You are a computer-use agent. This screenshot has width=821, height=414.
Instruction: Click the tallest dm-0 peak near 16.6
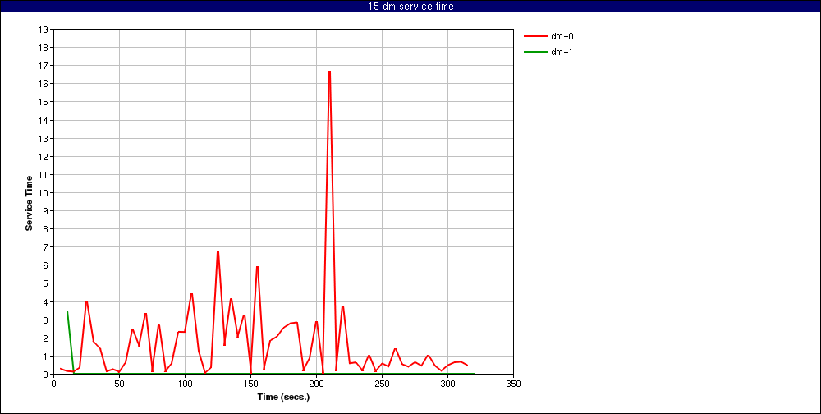[x=329, y=72]
